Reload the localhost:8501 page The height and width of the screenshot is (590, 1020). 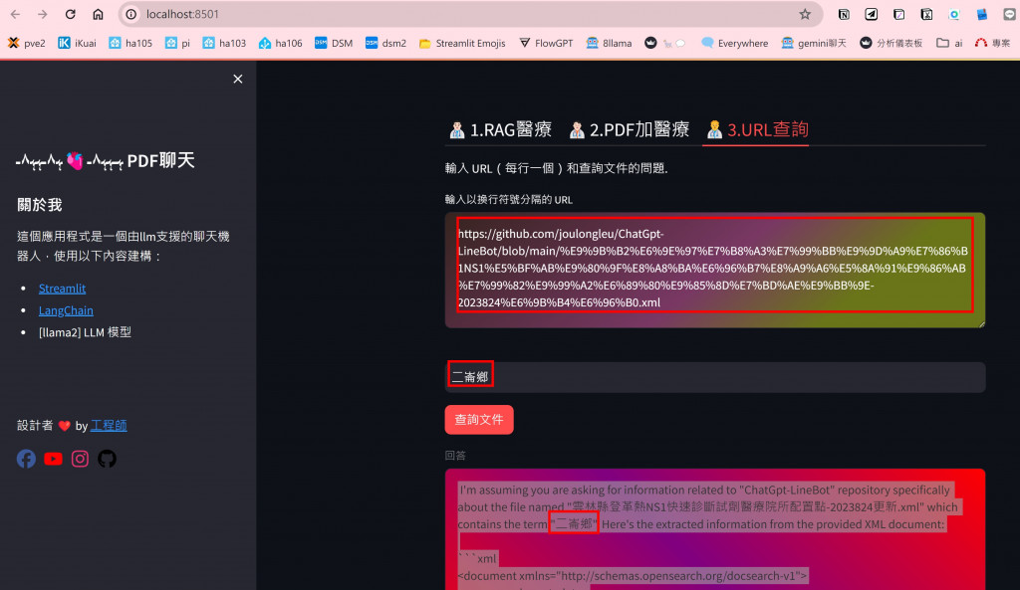71,14
